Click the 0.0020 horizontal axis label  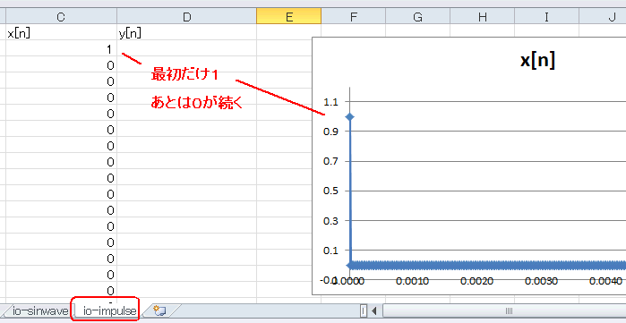tap(476, 281)
